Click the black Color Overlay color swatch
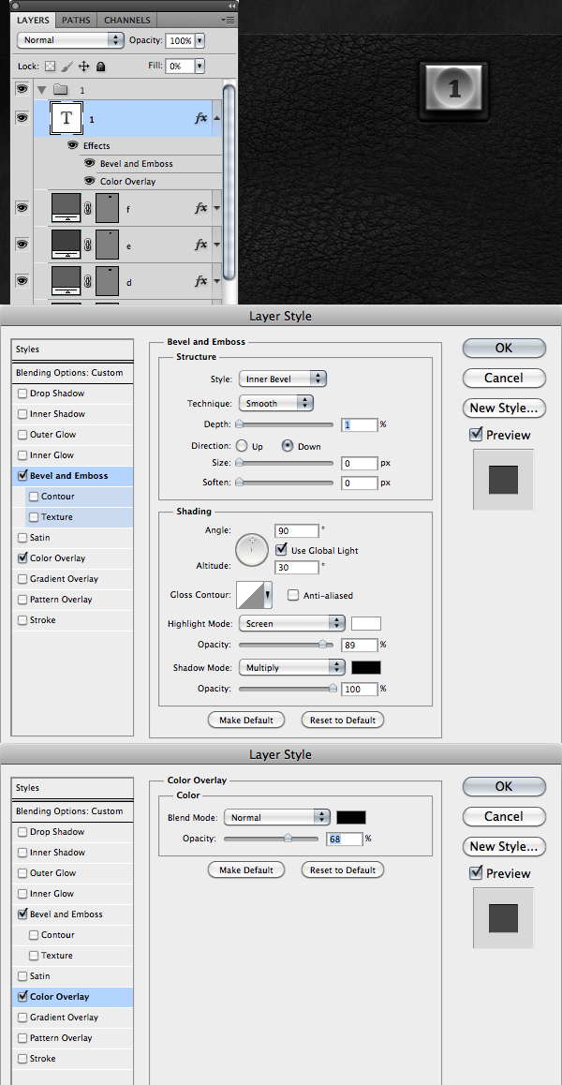The image size is (562, 1085). click(351, 817)
